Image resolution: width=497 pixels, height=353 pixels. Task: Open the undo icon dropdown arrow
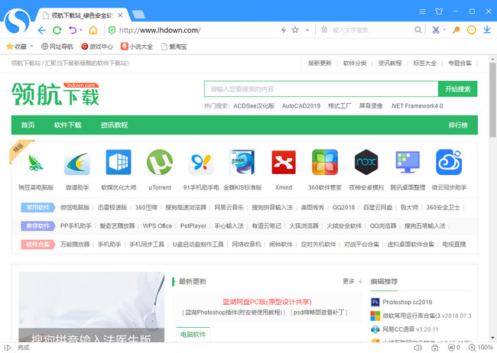[81, 30]
